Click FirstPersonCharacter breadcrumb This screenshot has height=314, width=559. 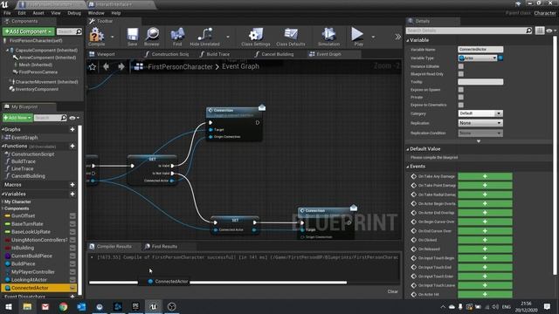180,66
